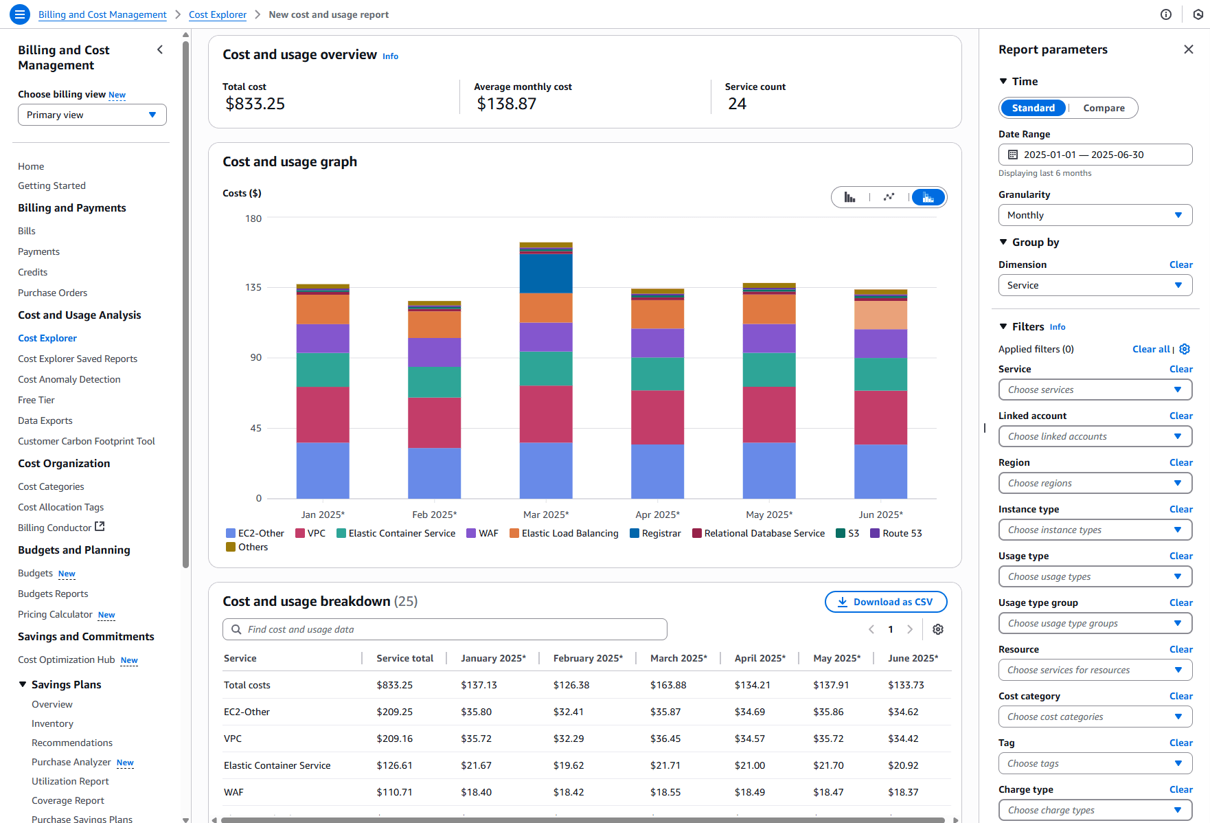Open the hamburger navigation menu
1210x823 pixels.
coord(20,14)
